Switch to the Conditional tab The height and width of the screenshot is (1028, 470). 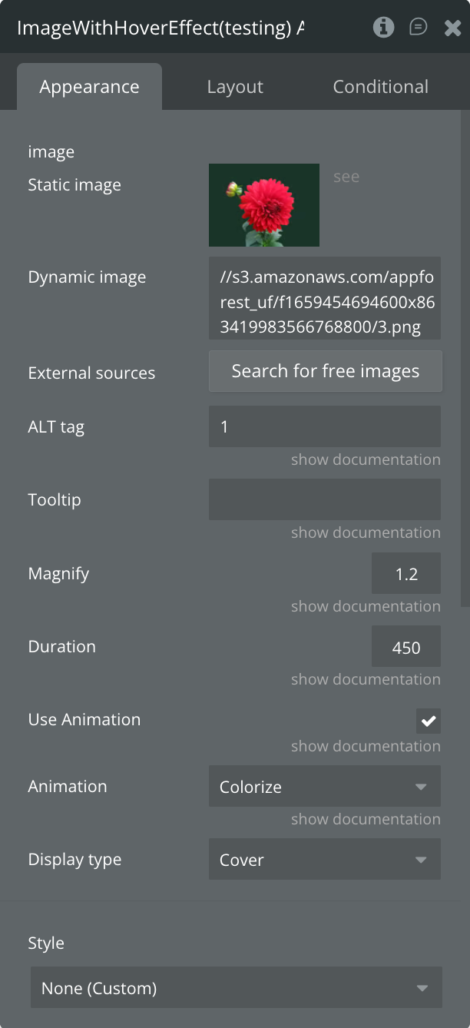[380, 87]
